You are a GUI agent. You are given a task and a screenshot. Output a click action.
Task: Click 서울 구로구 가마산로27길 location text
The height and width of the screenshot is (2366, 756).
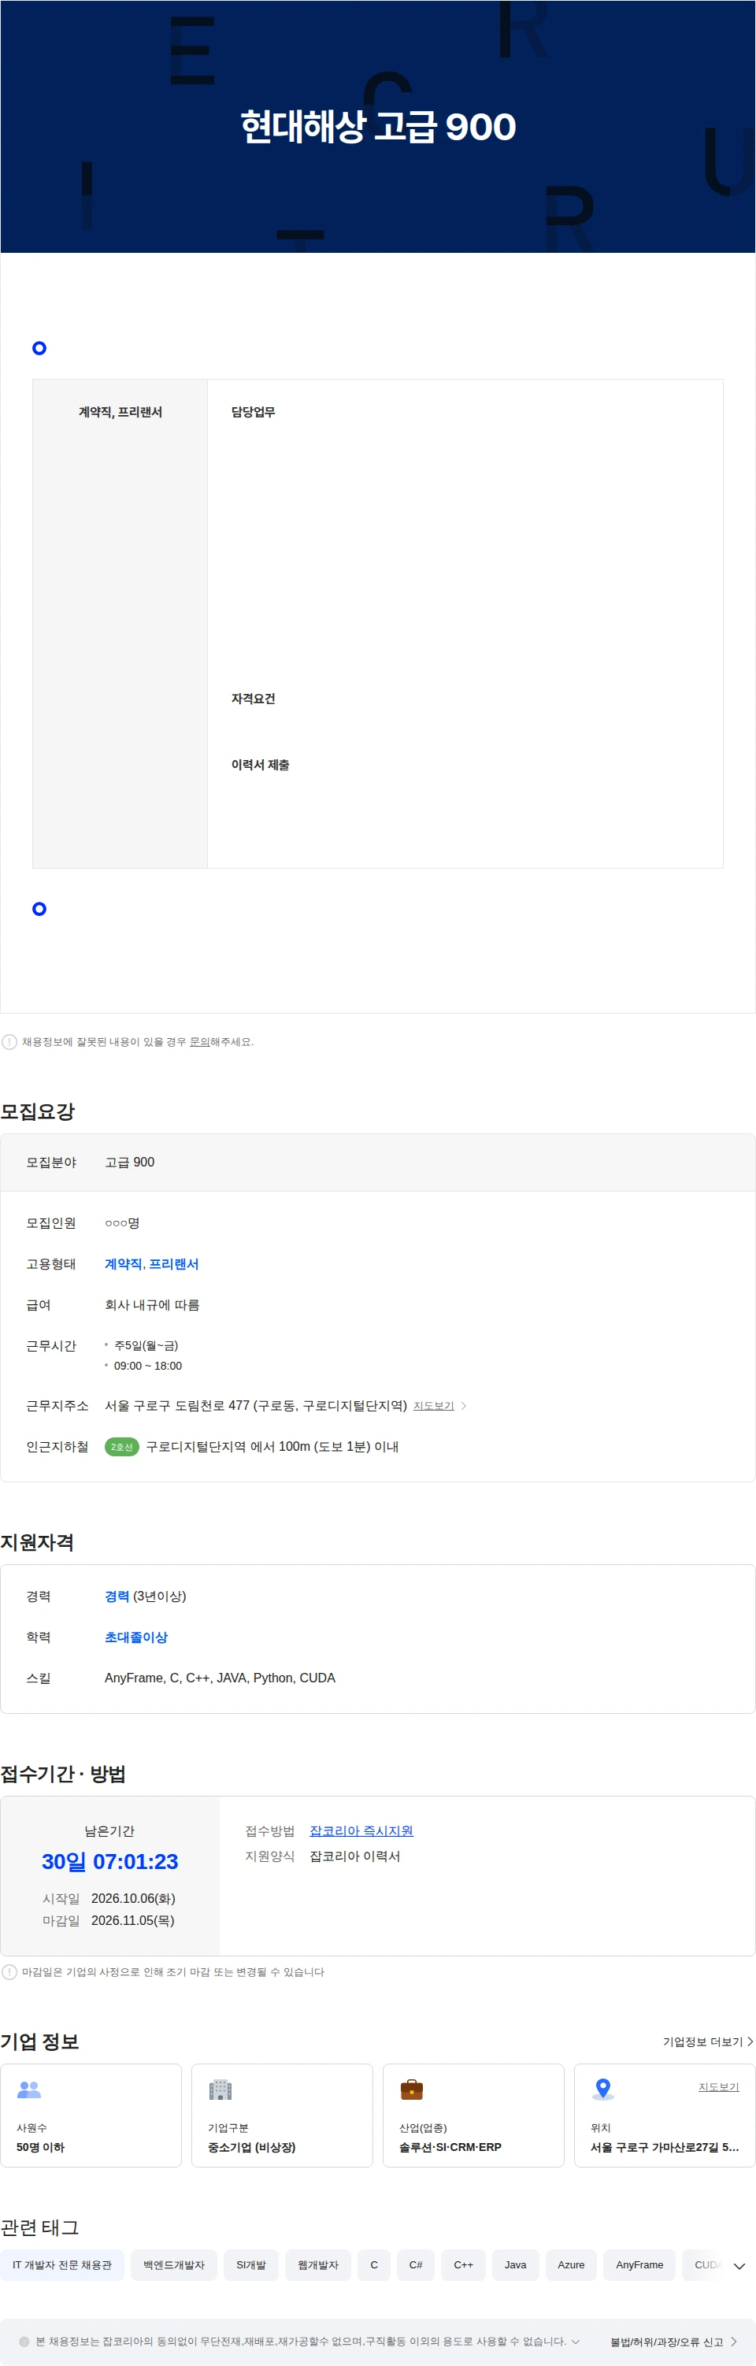664,2147
